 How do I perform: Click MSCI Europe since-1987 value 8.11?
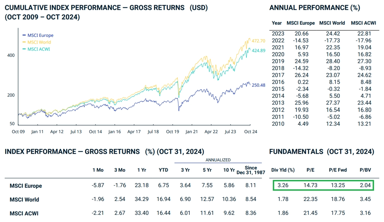click(251, 186)
